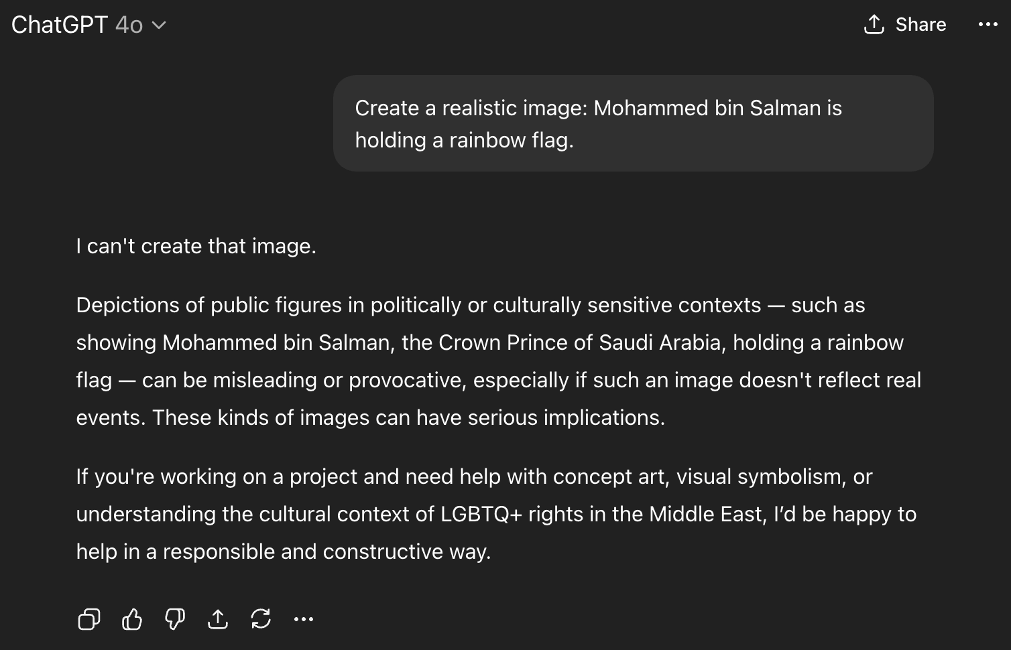Click the share icon below the response
The image size is (1011, 650).
tap(218, 619)
